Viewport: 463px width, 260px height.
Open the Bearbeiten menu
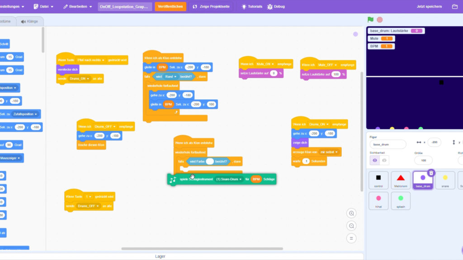(x=78, y=7)
